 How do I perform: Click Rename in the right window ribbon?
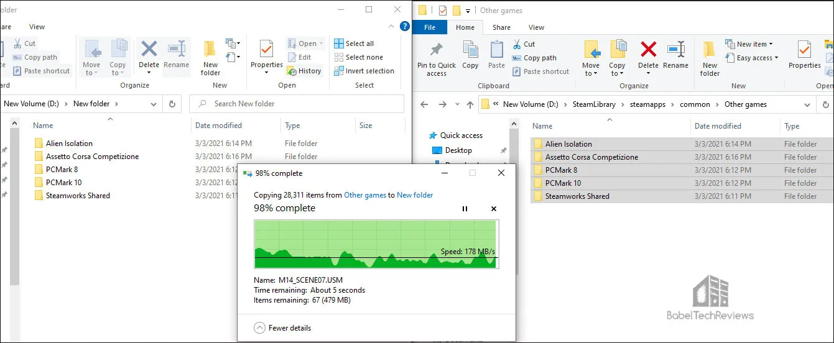(x=675, y=56)
